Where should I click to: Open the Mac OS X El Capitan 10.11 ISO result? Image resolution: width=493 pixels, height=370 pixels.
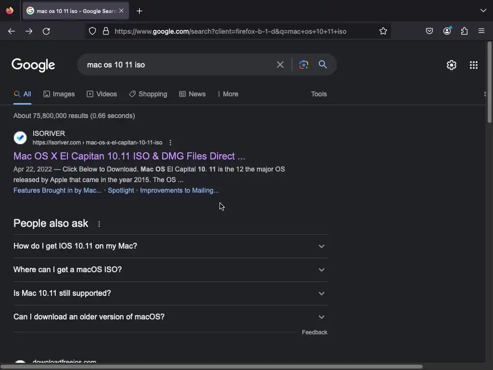point(129,156)
